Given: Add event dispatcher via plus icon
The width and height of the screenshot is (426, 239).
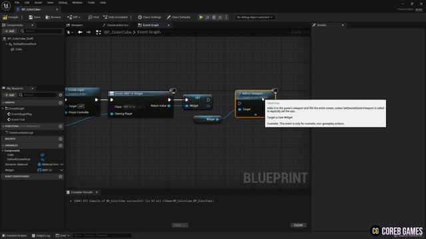Looking at the screenshot, I should [61, 177].
